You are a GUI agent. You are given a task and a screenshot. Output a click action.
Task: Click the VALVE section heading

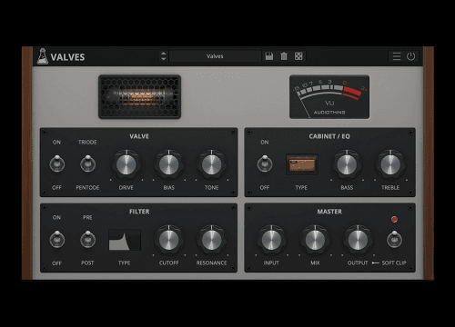(x=139, y=136)
